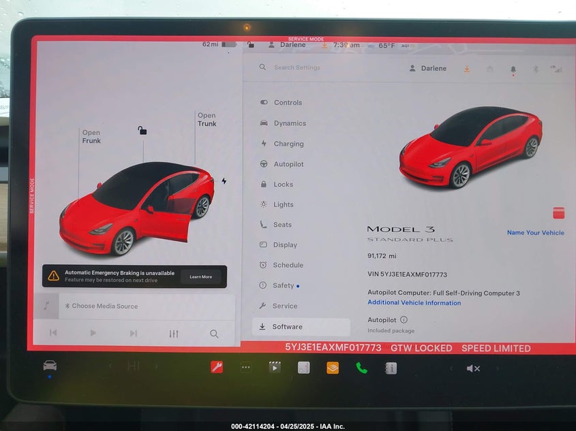Open the Service mode wrench app
The height and width of the screenshot is (431, 576).
pos(217,368)
